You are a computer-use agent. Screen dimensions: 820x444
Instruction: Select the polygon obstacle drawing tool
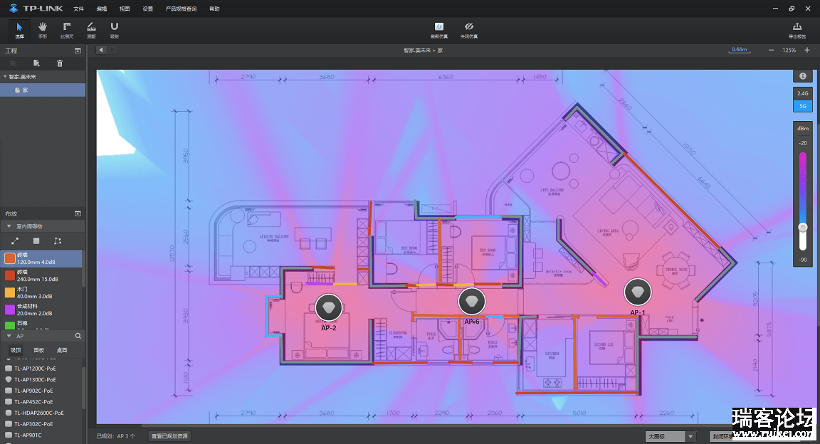click(58, 241)
